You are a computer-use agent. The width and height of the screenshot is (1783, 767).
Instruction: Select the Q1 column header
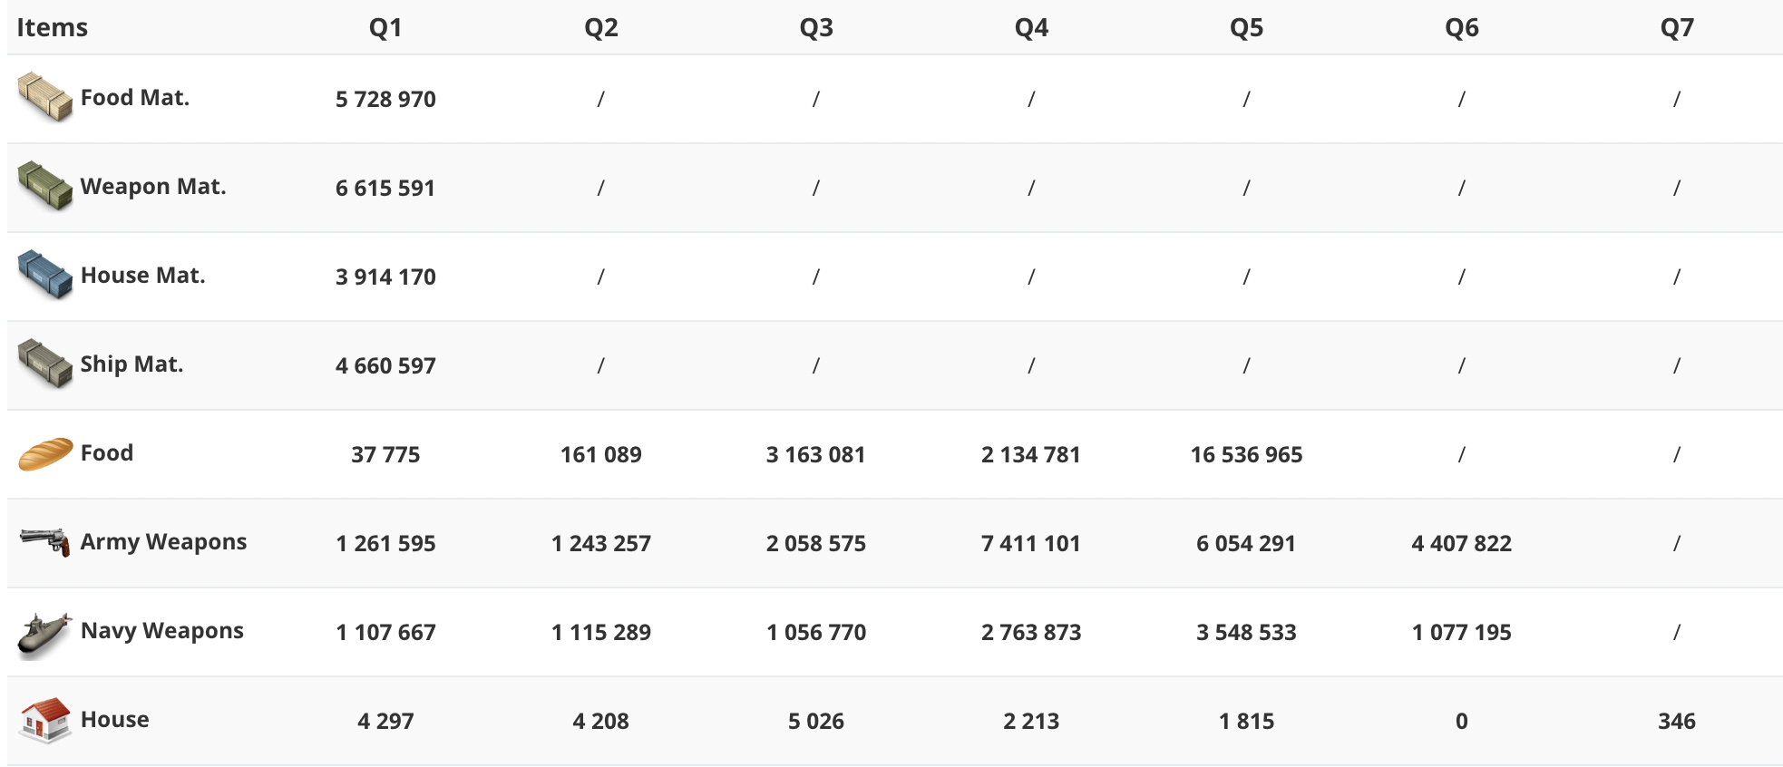click(385, 27)
